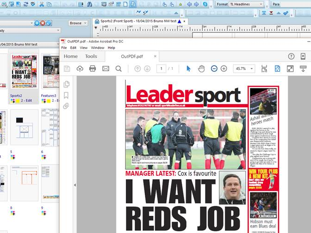Enter Acrobat full screen view icon
The height and width of the screenshot is (233, 311).
click(x=290, y=69)
